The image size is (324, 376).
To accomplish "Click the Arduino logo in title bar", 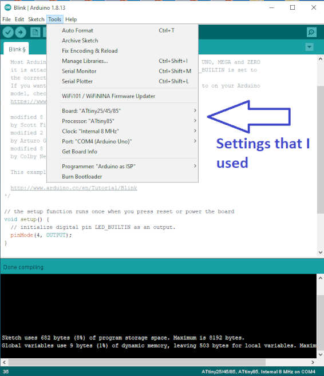I will tap(7, 7).
